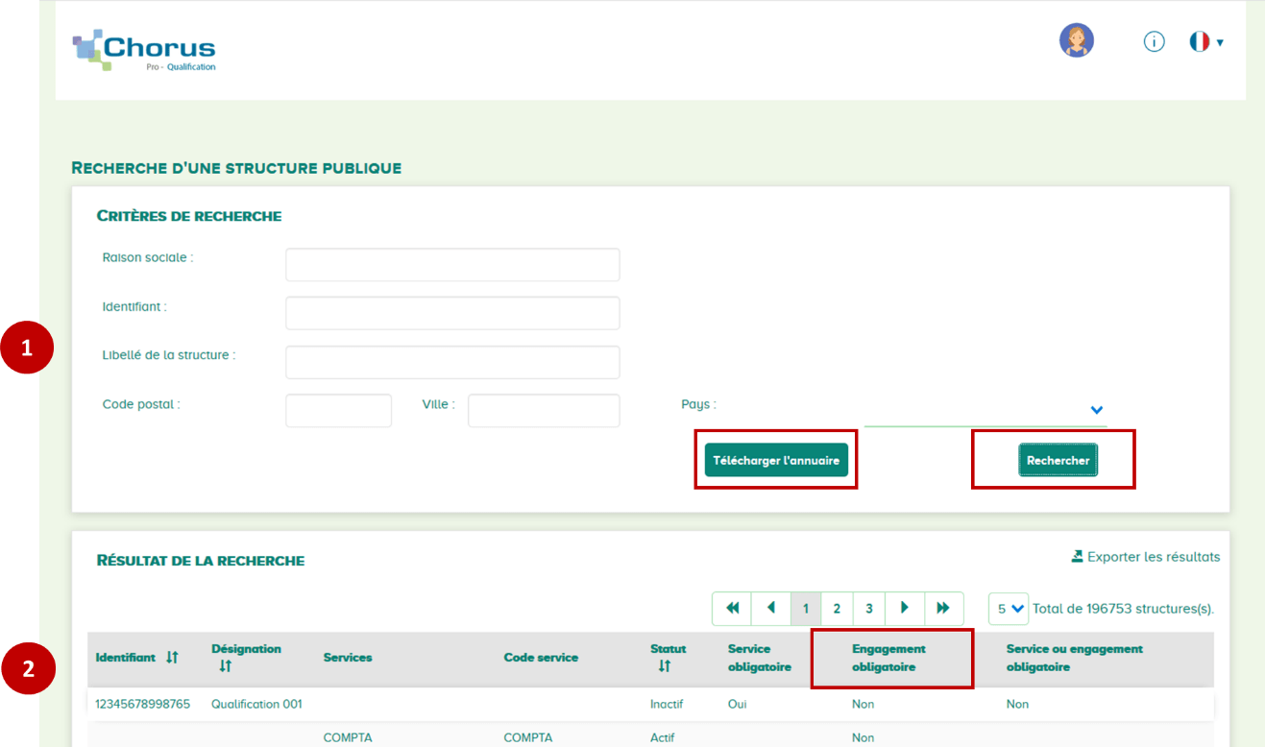This screenshot has height=747, width=1265.
Task: Open Exporter les résultats
Action: point(1153,556)
